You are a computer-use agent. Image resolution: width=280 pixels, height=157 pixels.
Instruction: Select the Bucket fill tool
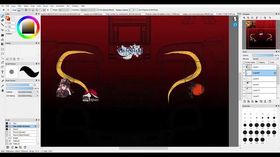coord(3,40)
